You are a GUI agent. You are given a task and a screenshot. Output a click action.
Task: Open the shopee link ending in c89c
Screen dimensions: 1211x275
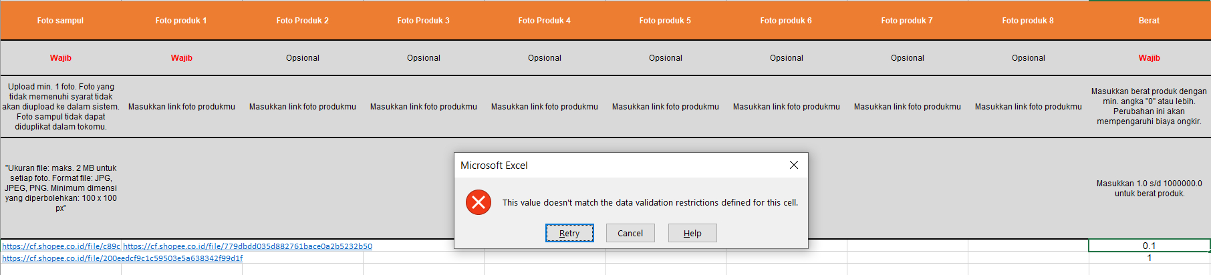point(61,246)
